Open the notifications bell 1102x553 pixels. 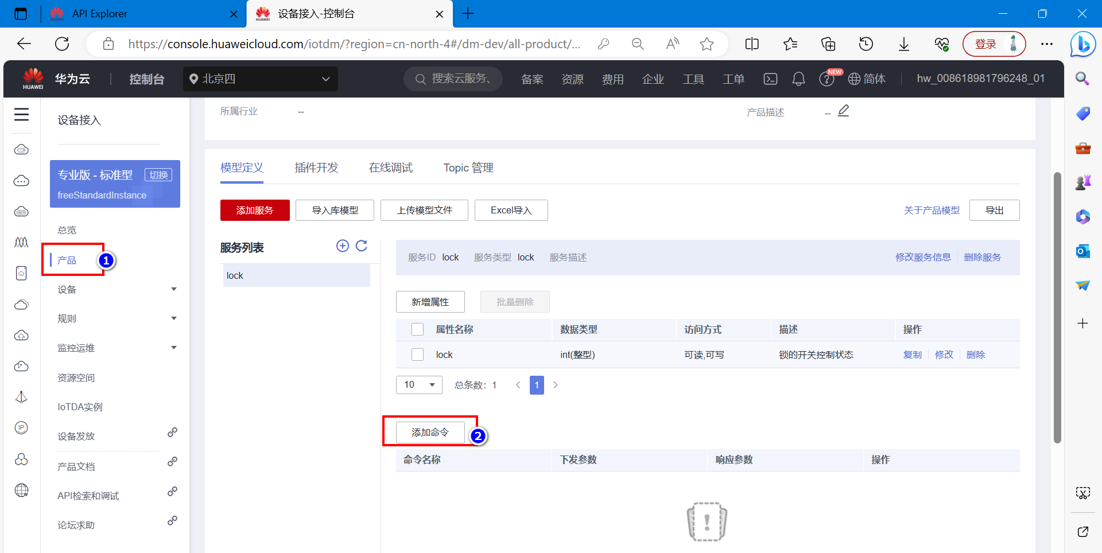798,79
